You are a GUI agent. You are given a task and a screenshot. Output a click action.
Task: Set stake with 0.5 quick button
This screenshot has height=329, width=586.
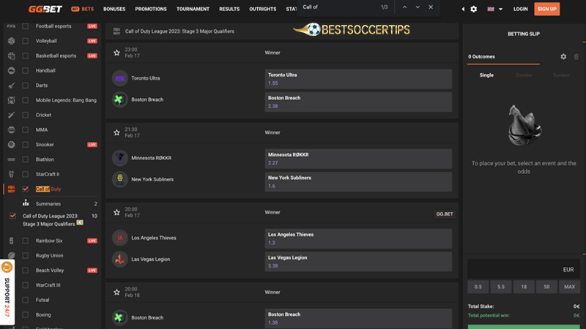pos(478,287)
